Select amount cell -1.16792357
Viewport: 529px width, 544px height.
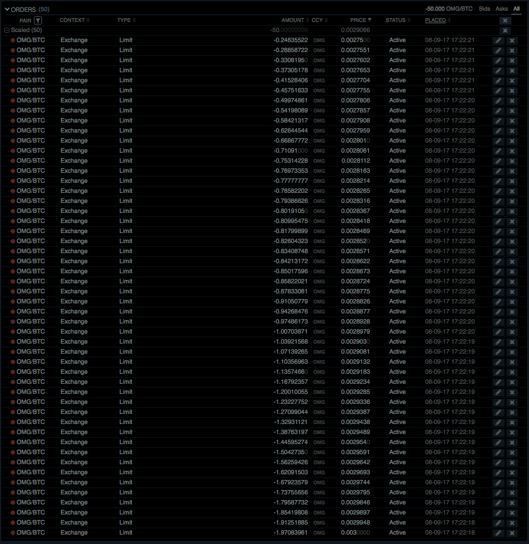(291, 382)
